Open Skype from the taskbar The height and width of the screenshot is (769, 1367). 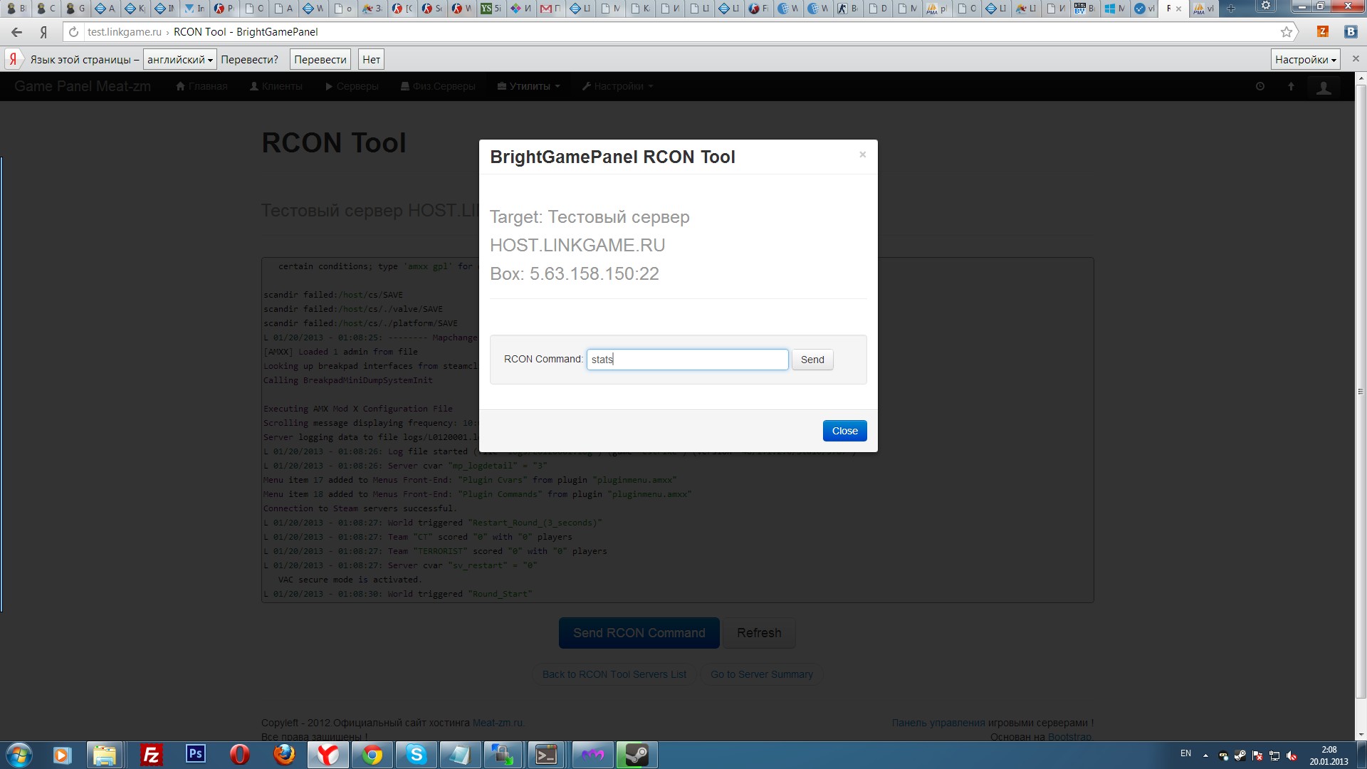(416, 755)
